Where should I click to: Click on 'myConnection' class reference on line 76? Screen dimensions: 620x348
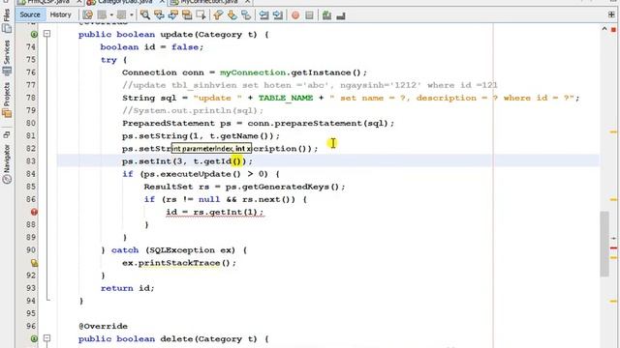click(x=253, y=72)
